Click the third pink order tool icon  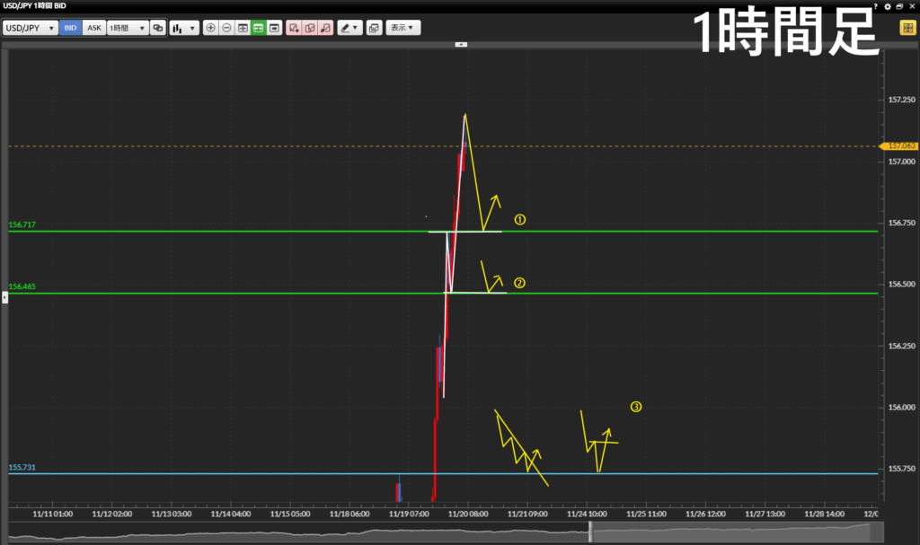coord(325,28)
